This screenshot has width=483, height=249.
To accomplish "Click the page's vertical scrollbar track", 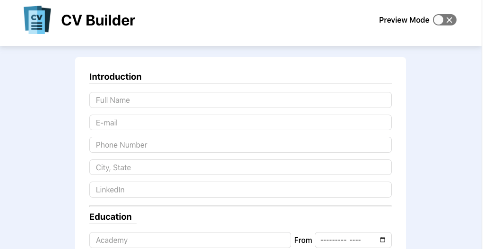I will pos(482,124).
